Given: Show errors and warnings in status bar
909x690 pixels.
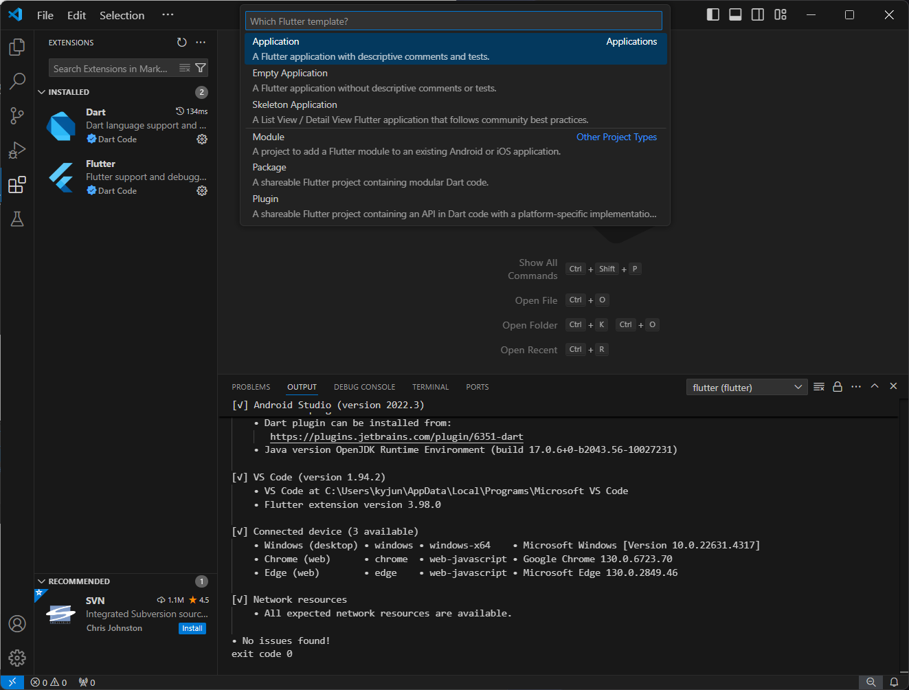Looking at the screenshot, I should pyautogui.click(x=49, y=682).
